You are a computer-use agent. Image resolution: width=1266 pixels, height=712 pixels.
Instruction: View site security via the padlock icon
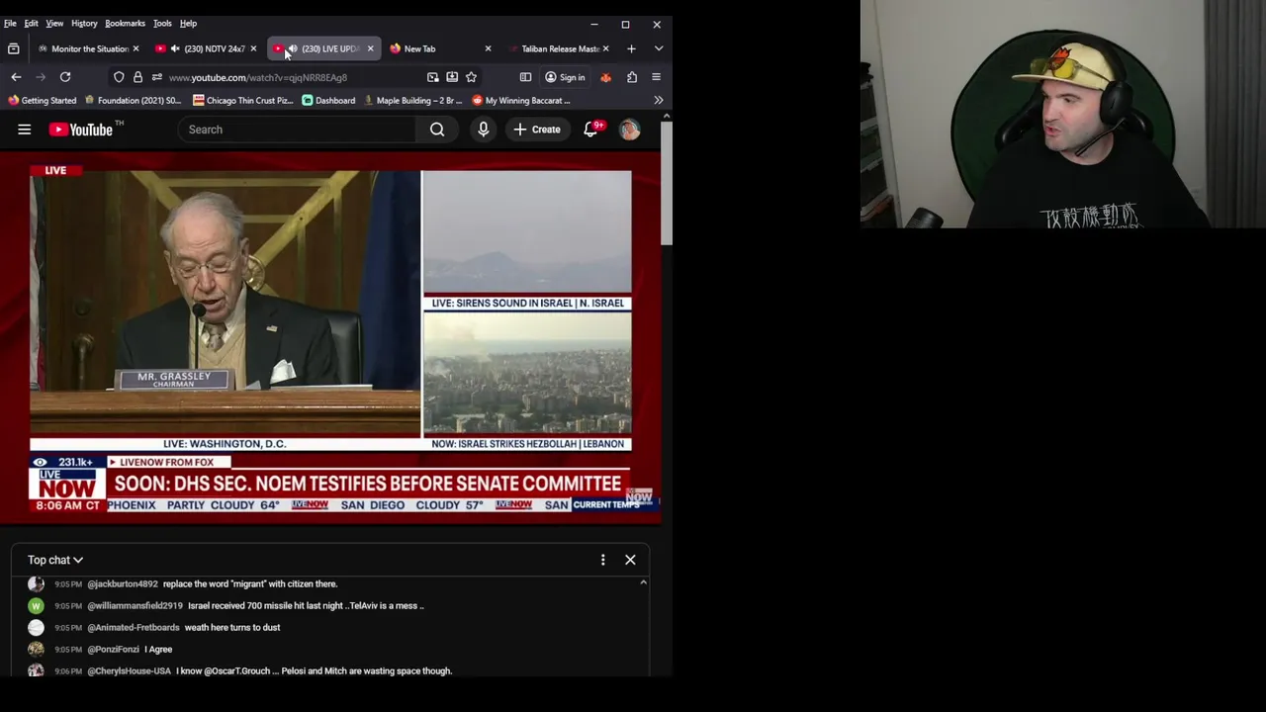click(137, 77)
